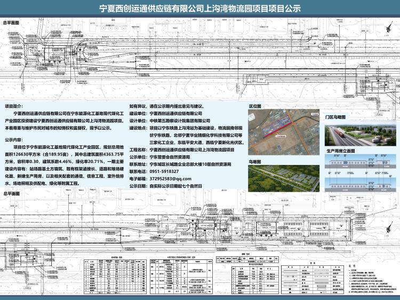Image resolution: width=400 pixels, height=300 pixels.
Task: Click the 建设单位 宁夏西创运通供应链有限公司 line
Action: (166, 113)
